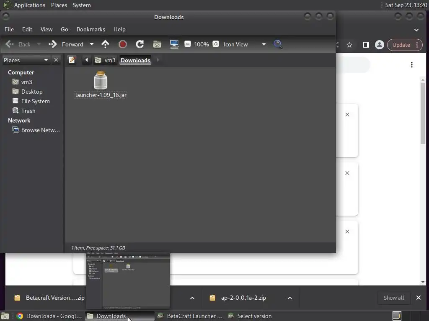
Task: Open the View menu
Action: point(47,29)
